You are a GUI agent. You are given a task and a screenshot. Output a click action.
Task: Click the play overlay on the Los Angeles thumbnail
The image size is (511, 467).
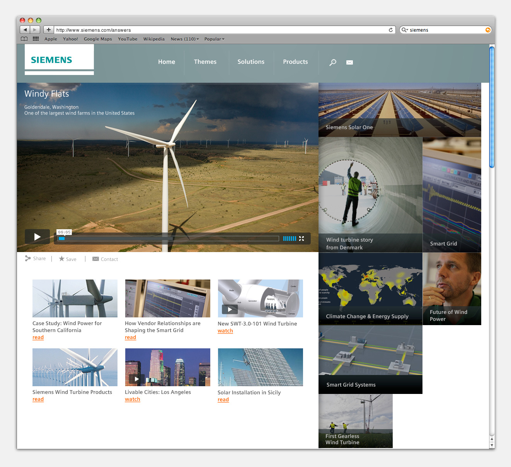137,379
